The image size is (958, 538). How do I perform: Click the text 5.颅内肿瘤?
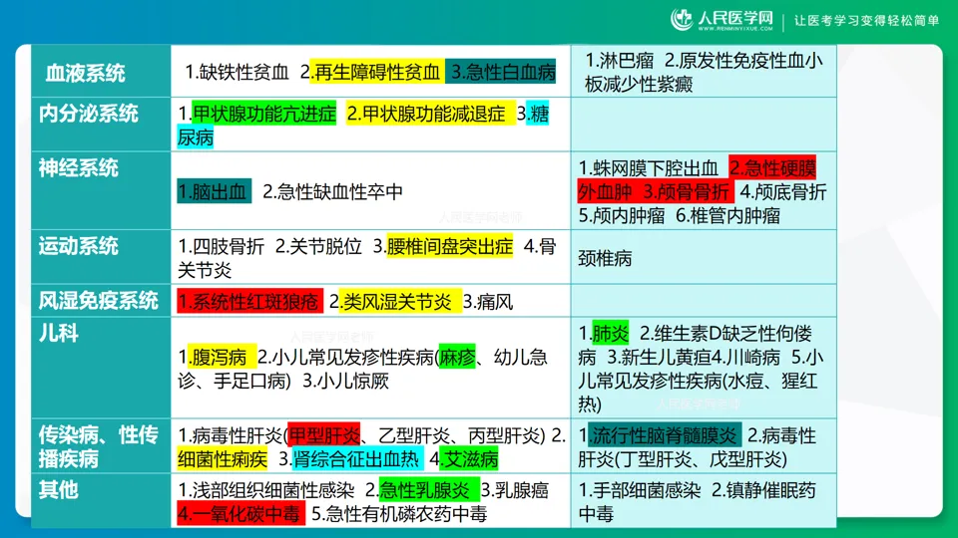pyautogui.click(x=622, y=215)
